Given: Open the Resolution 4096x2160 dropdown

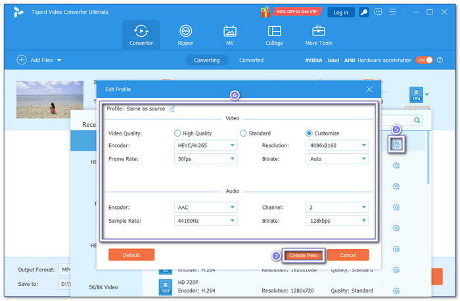Looking at the screenshot, I should click(x=337, y=145).
